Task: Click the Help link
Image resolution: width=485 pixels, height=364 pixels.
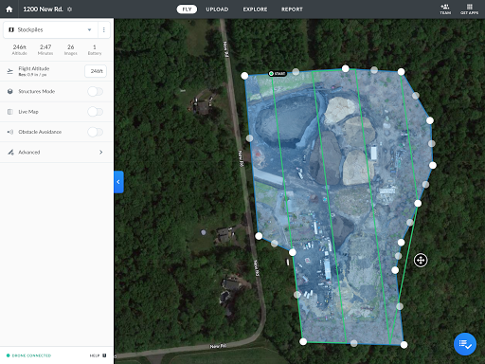Action: 95,355
